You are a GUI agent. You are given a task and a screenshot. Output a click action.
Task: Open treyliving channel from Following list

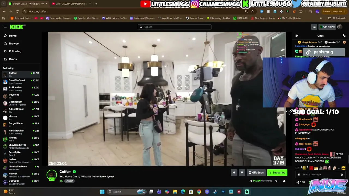coord(21,96)
